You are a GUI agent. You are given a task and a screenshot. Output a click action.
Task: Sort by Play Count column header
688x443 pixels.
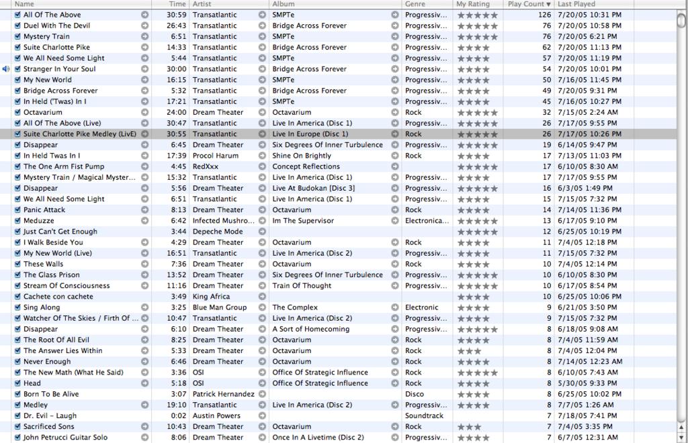(x=529, y=4)
